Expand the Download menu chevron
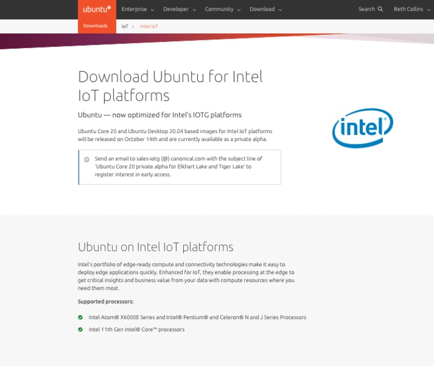This screenshot has height=366, width=434. tap(280, 10)
